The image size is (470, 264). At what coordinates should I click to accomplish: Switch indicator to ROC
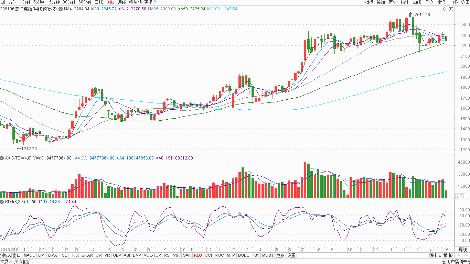pos(219,255)
